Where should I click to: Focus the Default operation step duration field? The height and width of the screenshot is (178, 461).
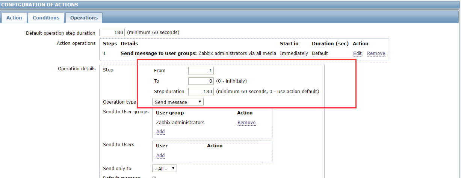(x=112, y=33)
